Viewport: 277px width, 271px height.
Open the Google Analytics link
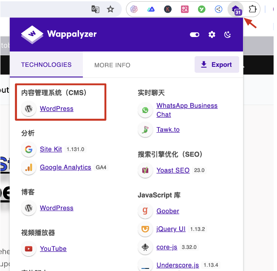click(x=65, y=167)
